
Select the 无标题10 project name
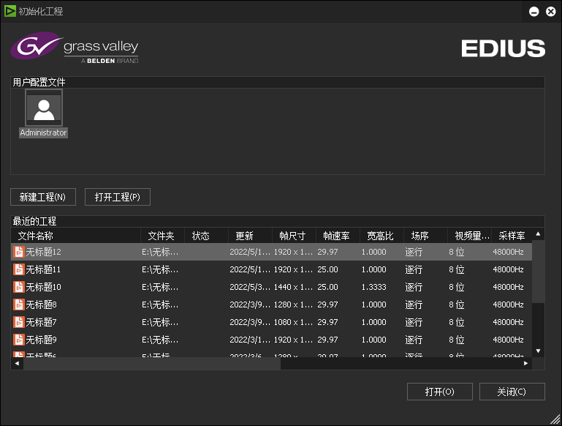(43, 287)
